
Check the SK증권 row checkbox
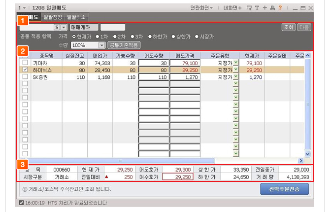coord(25,76)
